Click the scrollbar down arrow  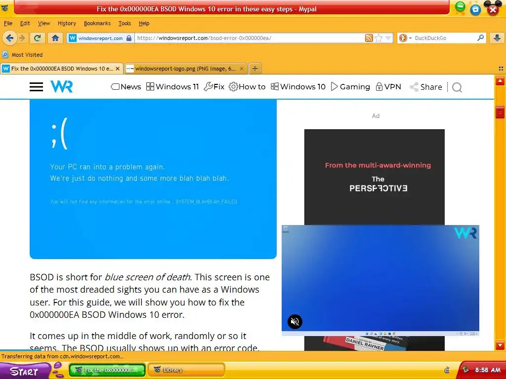[x=500, y=345]
